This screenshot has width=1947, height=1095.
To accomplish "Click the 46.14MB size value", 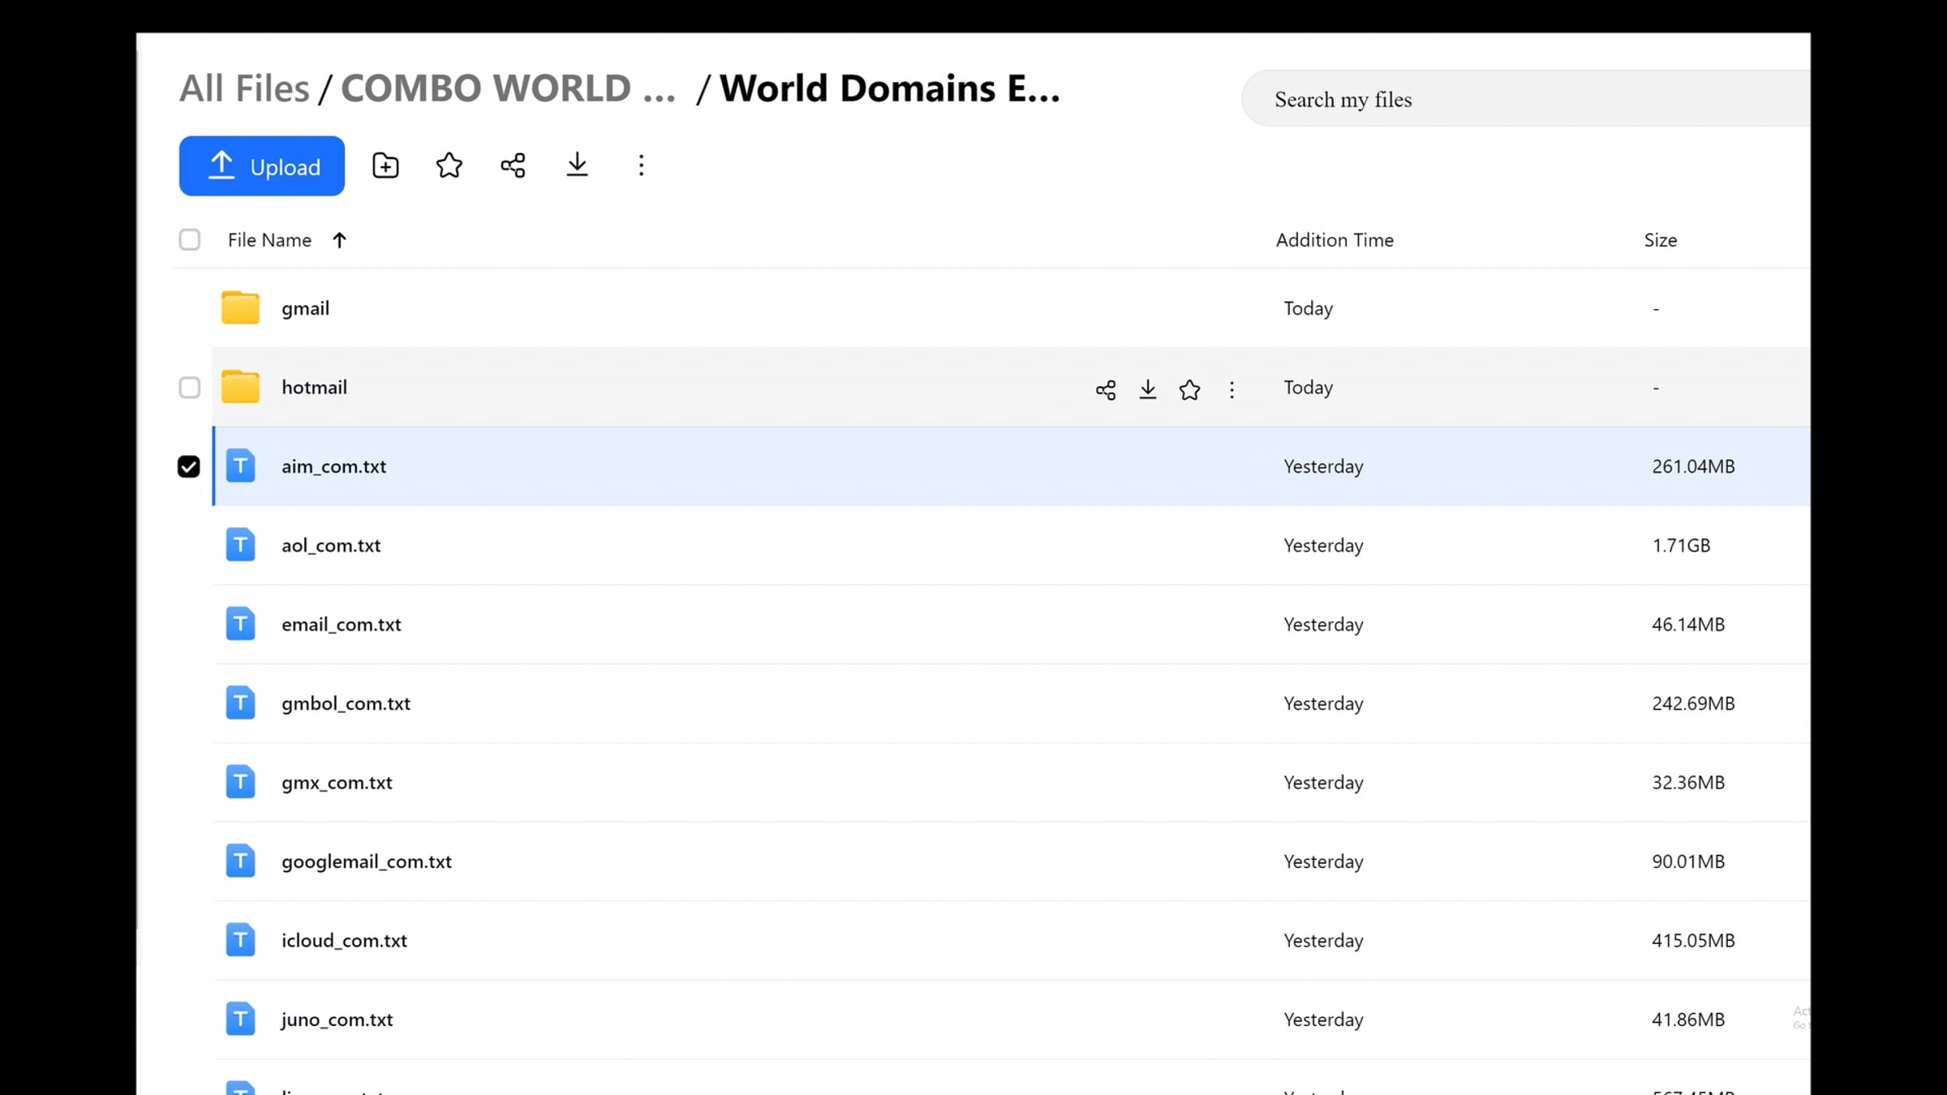I will [1688, 625].
